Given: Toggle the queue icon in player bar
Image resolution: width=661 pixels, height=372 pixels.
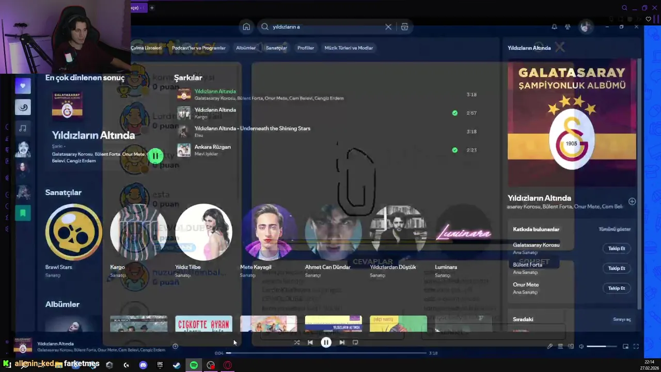Looking at the screenshot, I should click(x=560, y=346).
